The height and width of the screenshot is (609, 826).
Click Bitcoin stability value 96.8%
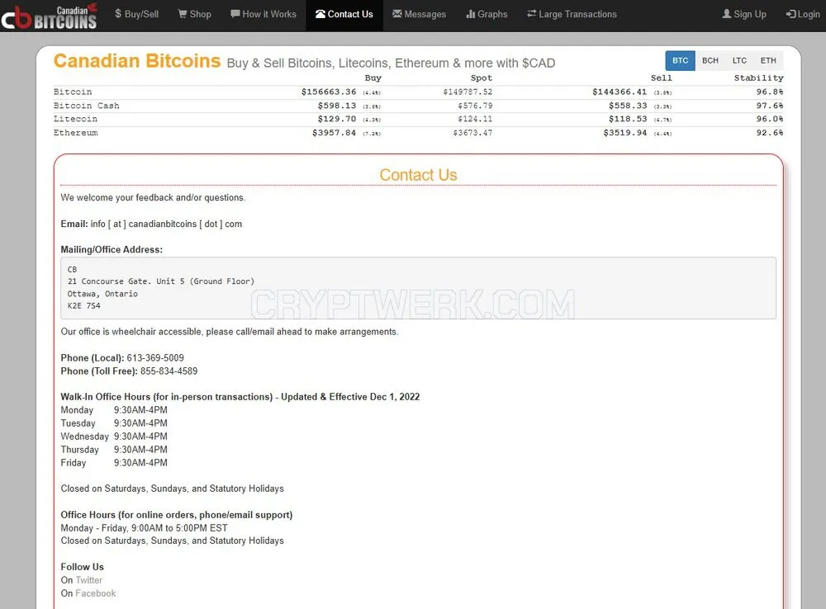tap(770, 92)
